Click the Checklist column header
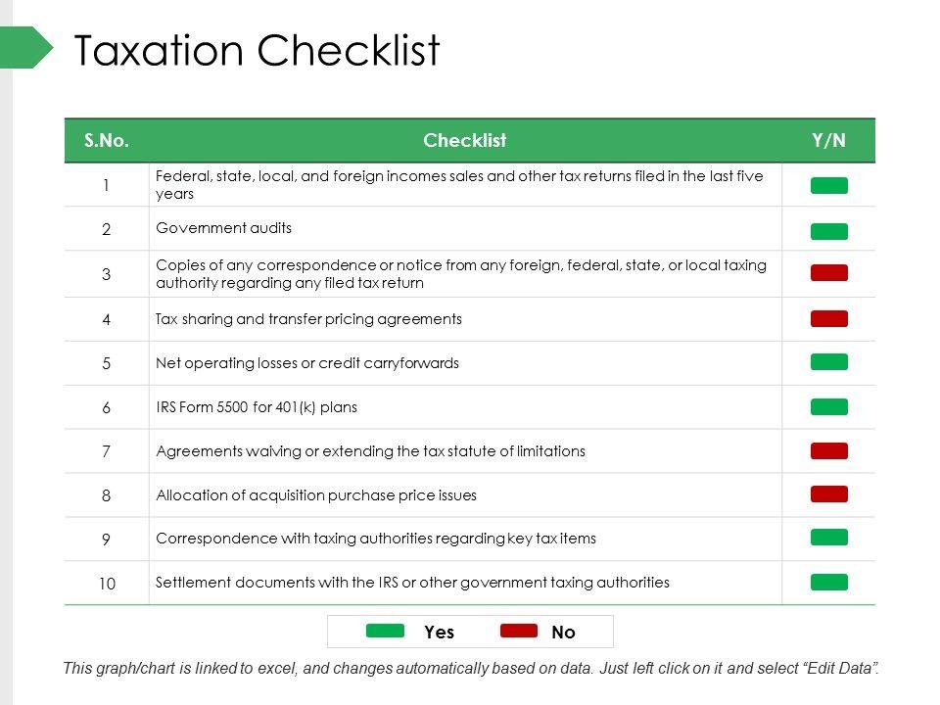The height and width of the screenshot is (705, 940). coord(464,141)
